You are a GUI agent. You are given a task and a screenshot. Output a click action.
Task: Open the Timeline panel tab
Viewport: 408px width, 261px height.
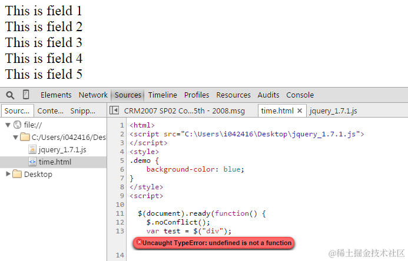pos(162,95)
